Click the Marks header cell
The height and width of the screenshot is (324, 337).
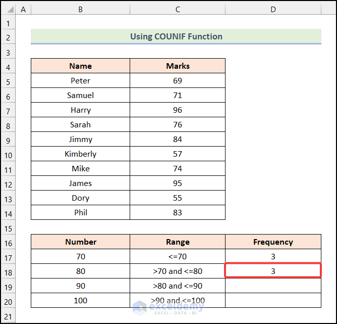point(178,66)
